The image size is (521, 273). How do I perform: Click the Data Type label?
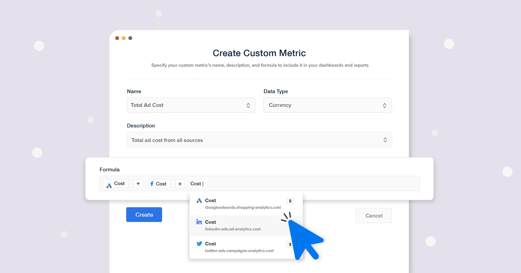276,91
